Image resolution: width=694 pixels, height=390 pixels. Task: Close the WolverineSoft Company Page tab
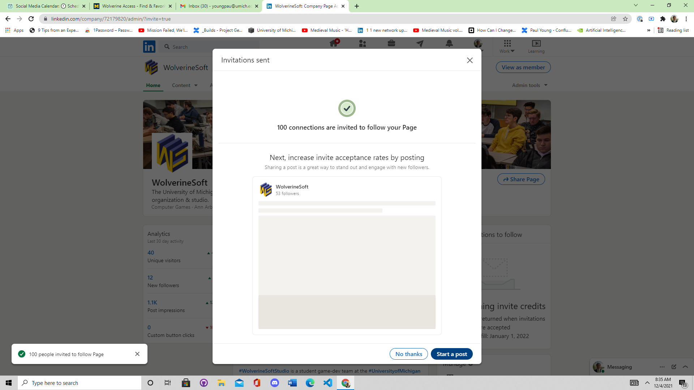(343, 6)
